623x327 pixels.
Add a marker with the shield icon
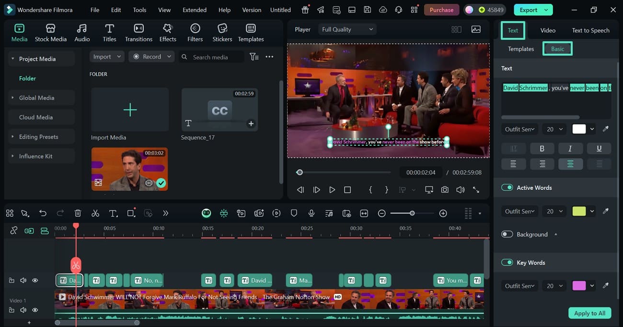(294, 213)
